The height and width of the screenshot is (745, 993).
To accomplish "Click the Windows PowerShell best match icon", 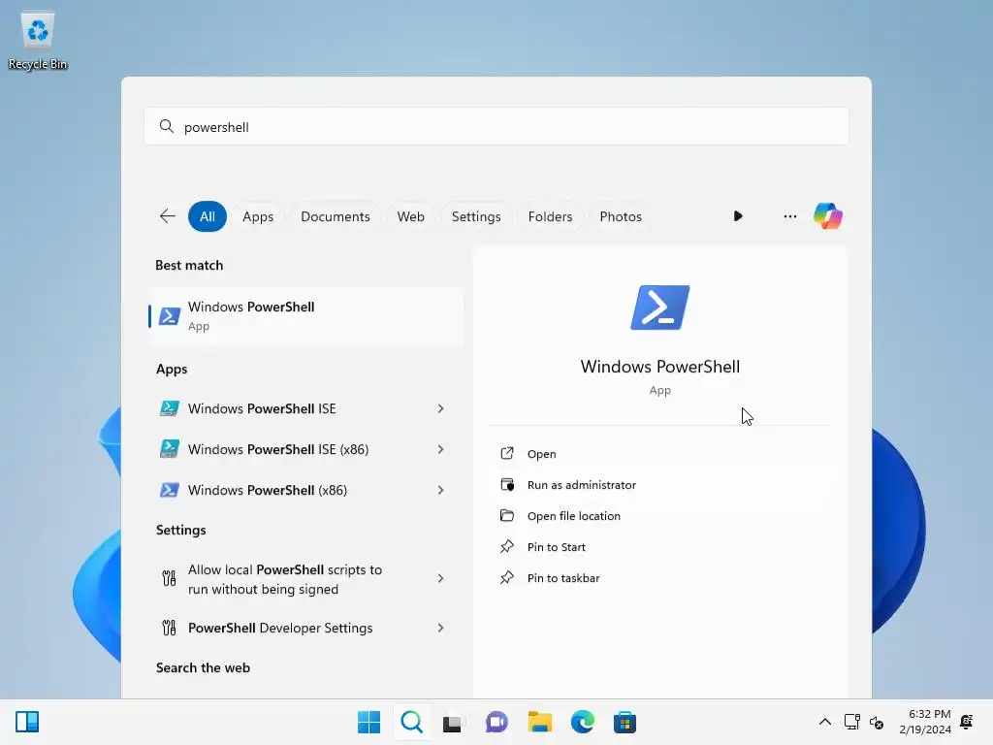I will coord(169,316).
